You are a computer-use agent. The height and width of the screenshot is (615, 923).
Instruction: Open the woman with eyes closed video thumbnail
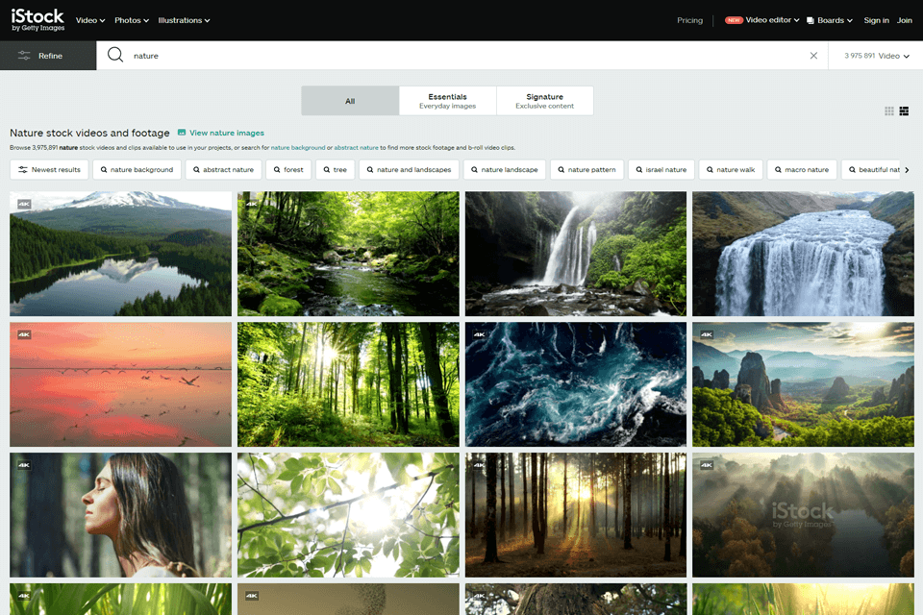121,515
